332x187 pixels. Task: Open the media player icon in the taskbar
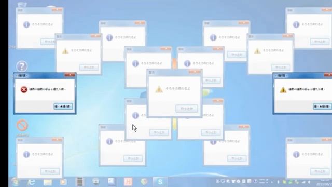point(63,182)
